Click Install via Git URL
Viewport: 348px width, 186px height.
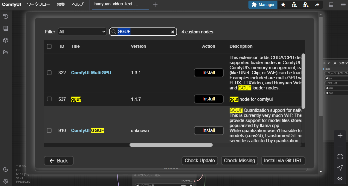(x=283, y=161)
